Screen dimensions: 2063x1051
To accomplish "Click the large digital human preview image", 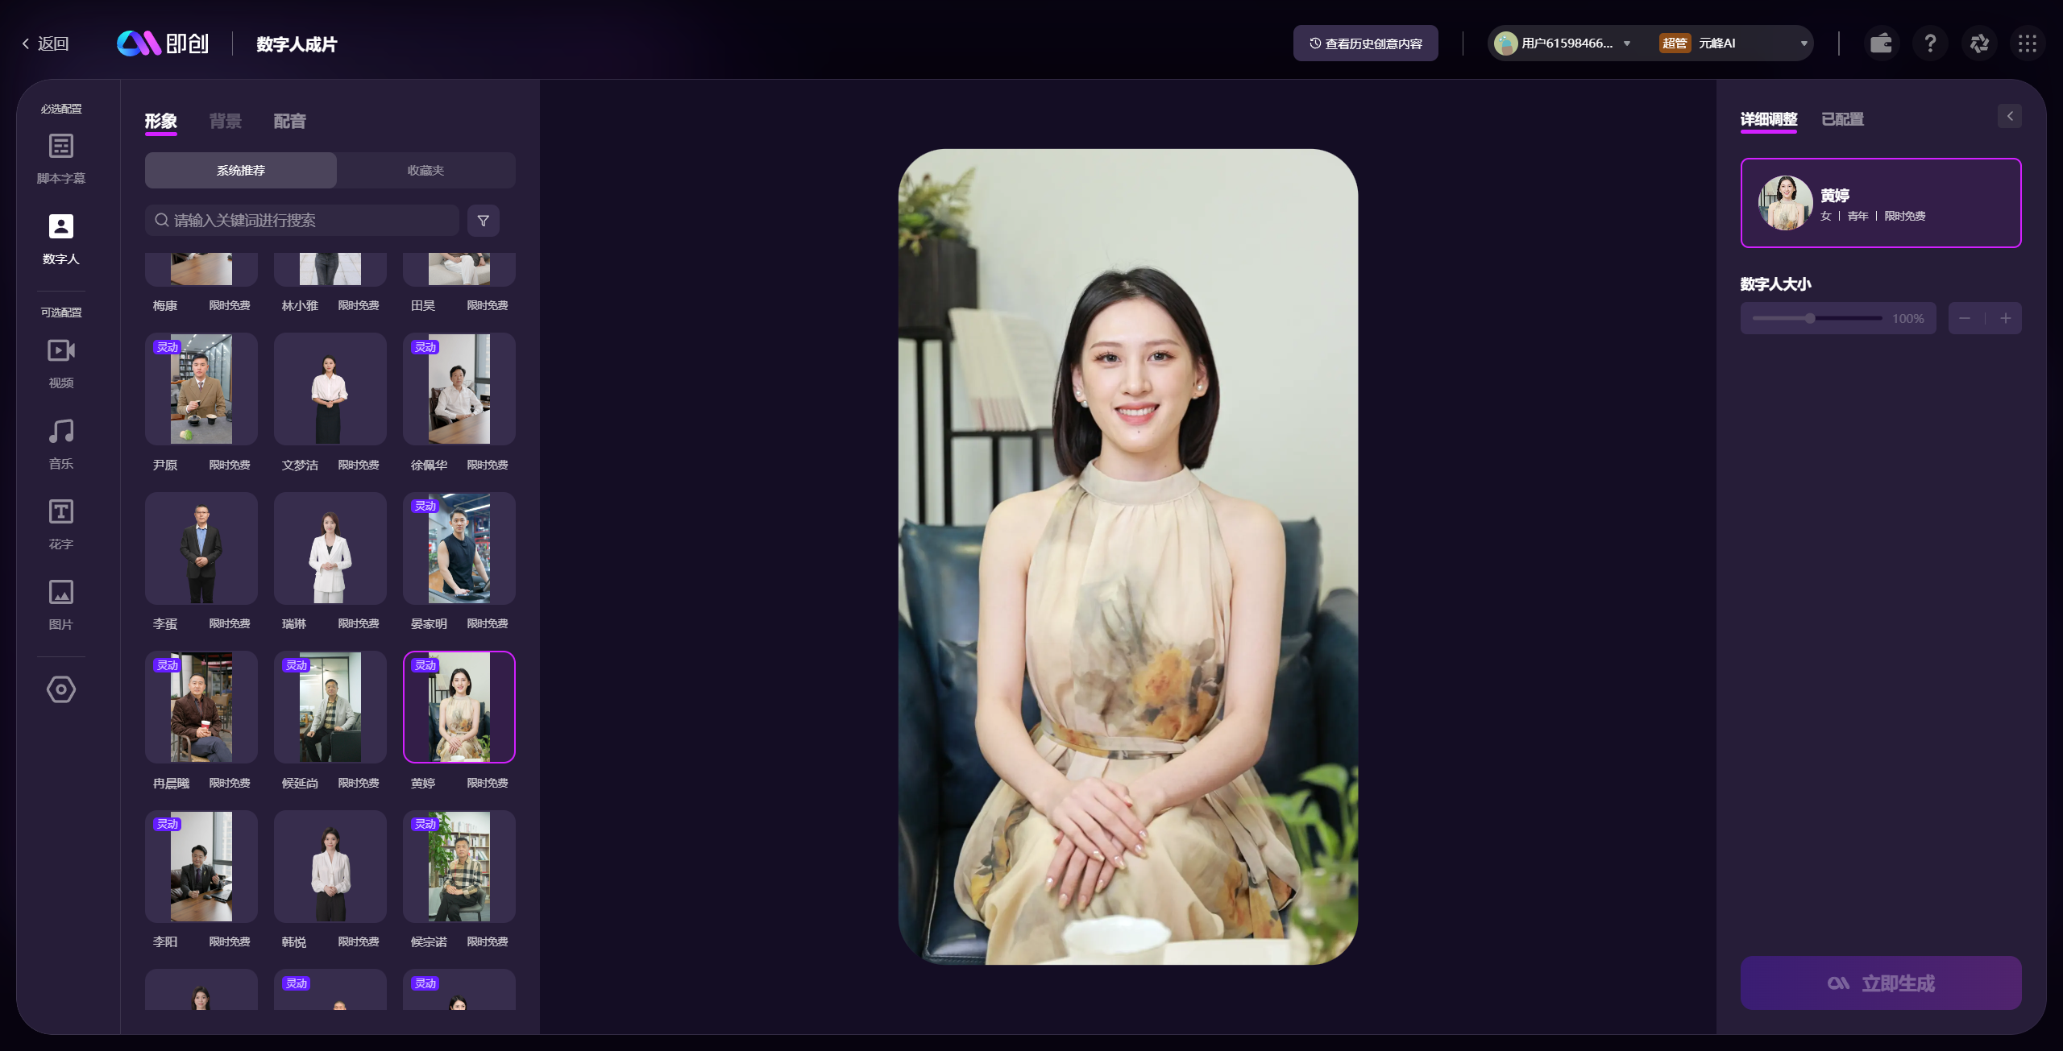I will tap(1128, 557).
